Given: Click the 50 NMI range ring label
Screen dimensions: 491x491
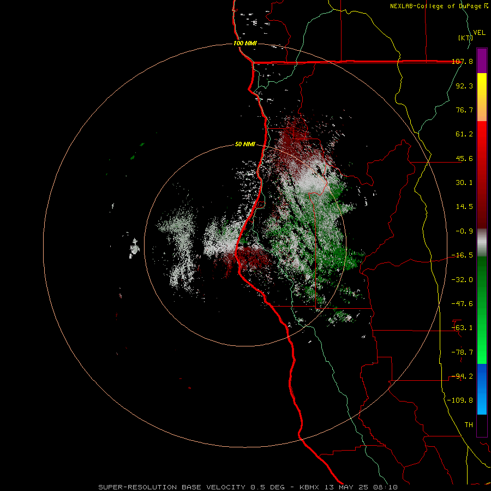Looking at the screenshot, I should (x=245, y=145).
